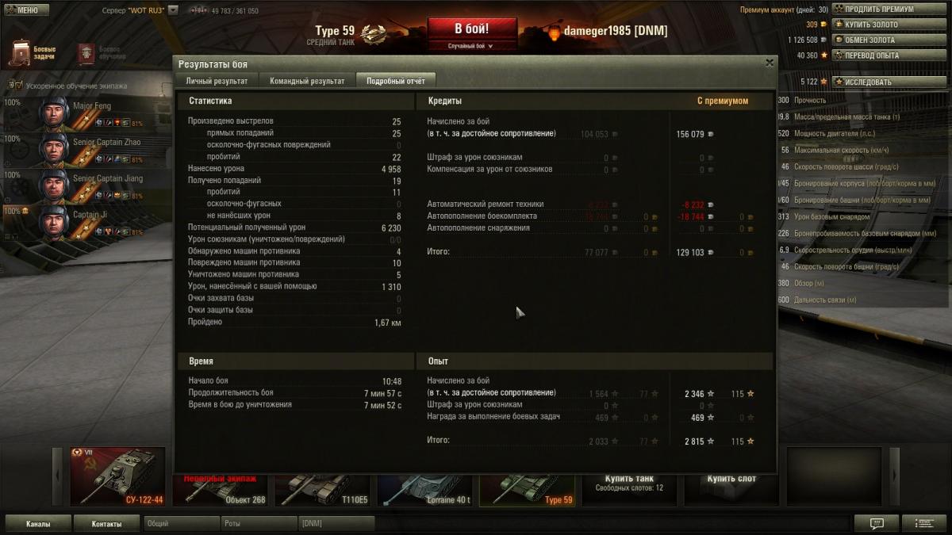
Task: Select the Подробный отчёт tab
Action: [x=396, y=81]
